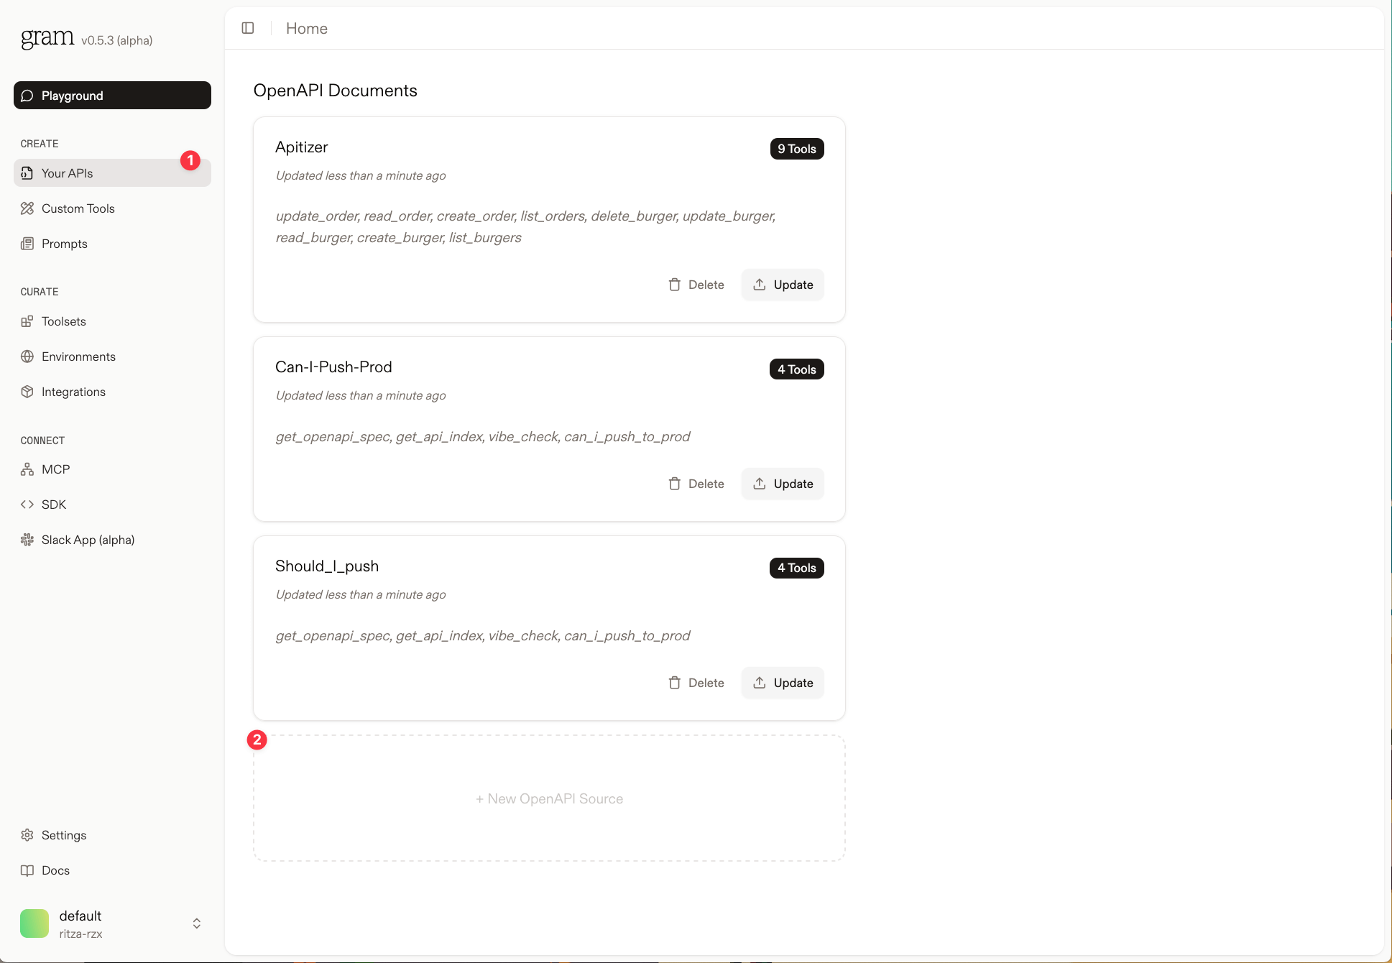The image size is (1392, 963).
Task: Click the v0.5.3 (alpha) version label
Action: pos(117,40)
